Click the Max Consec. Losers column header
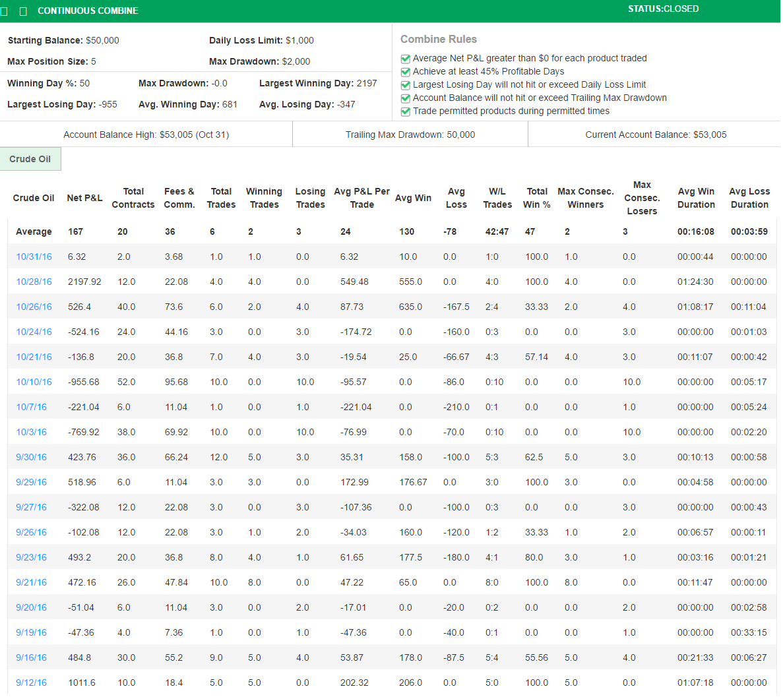This screenshot has width=783, height=699. [642, 198]
